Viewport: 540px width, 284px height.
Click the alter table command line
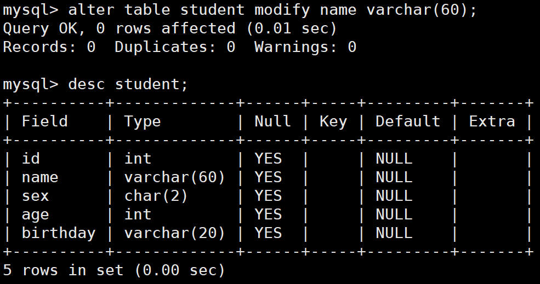tap(240, 10)
